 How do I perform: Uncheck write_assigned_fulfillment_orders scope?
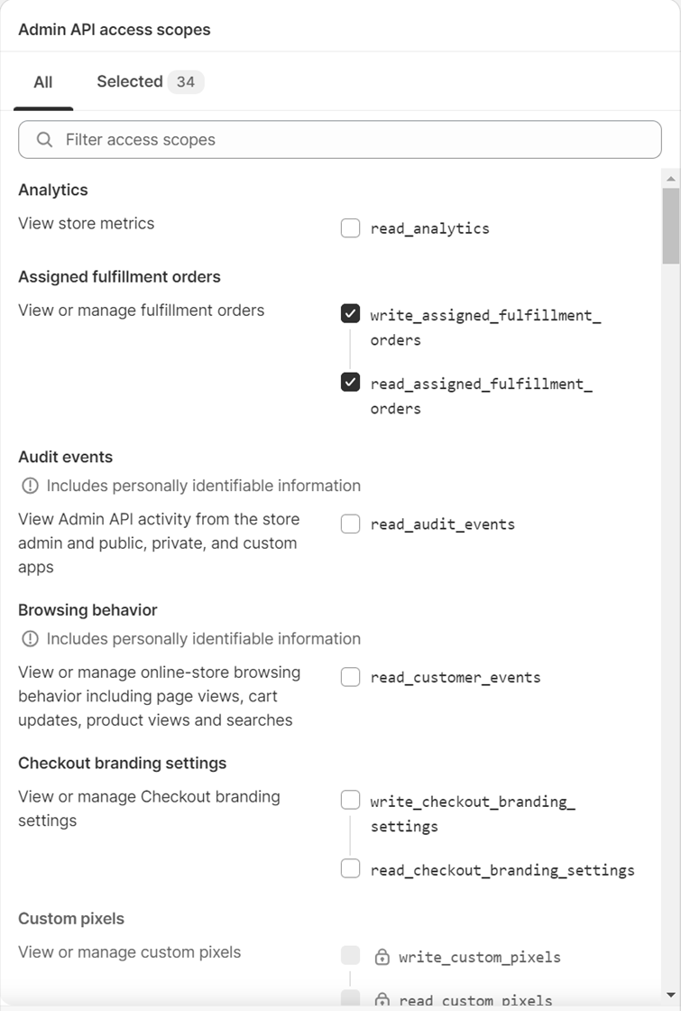pyautogui.click(x=351, y=314)
